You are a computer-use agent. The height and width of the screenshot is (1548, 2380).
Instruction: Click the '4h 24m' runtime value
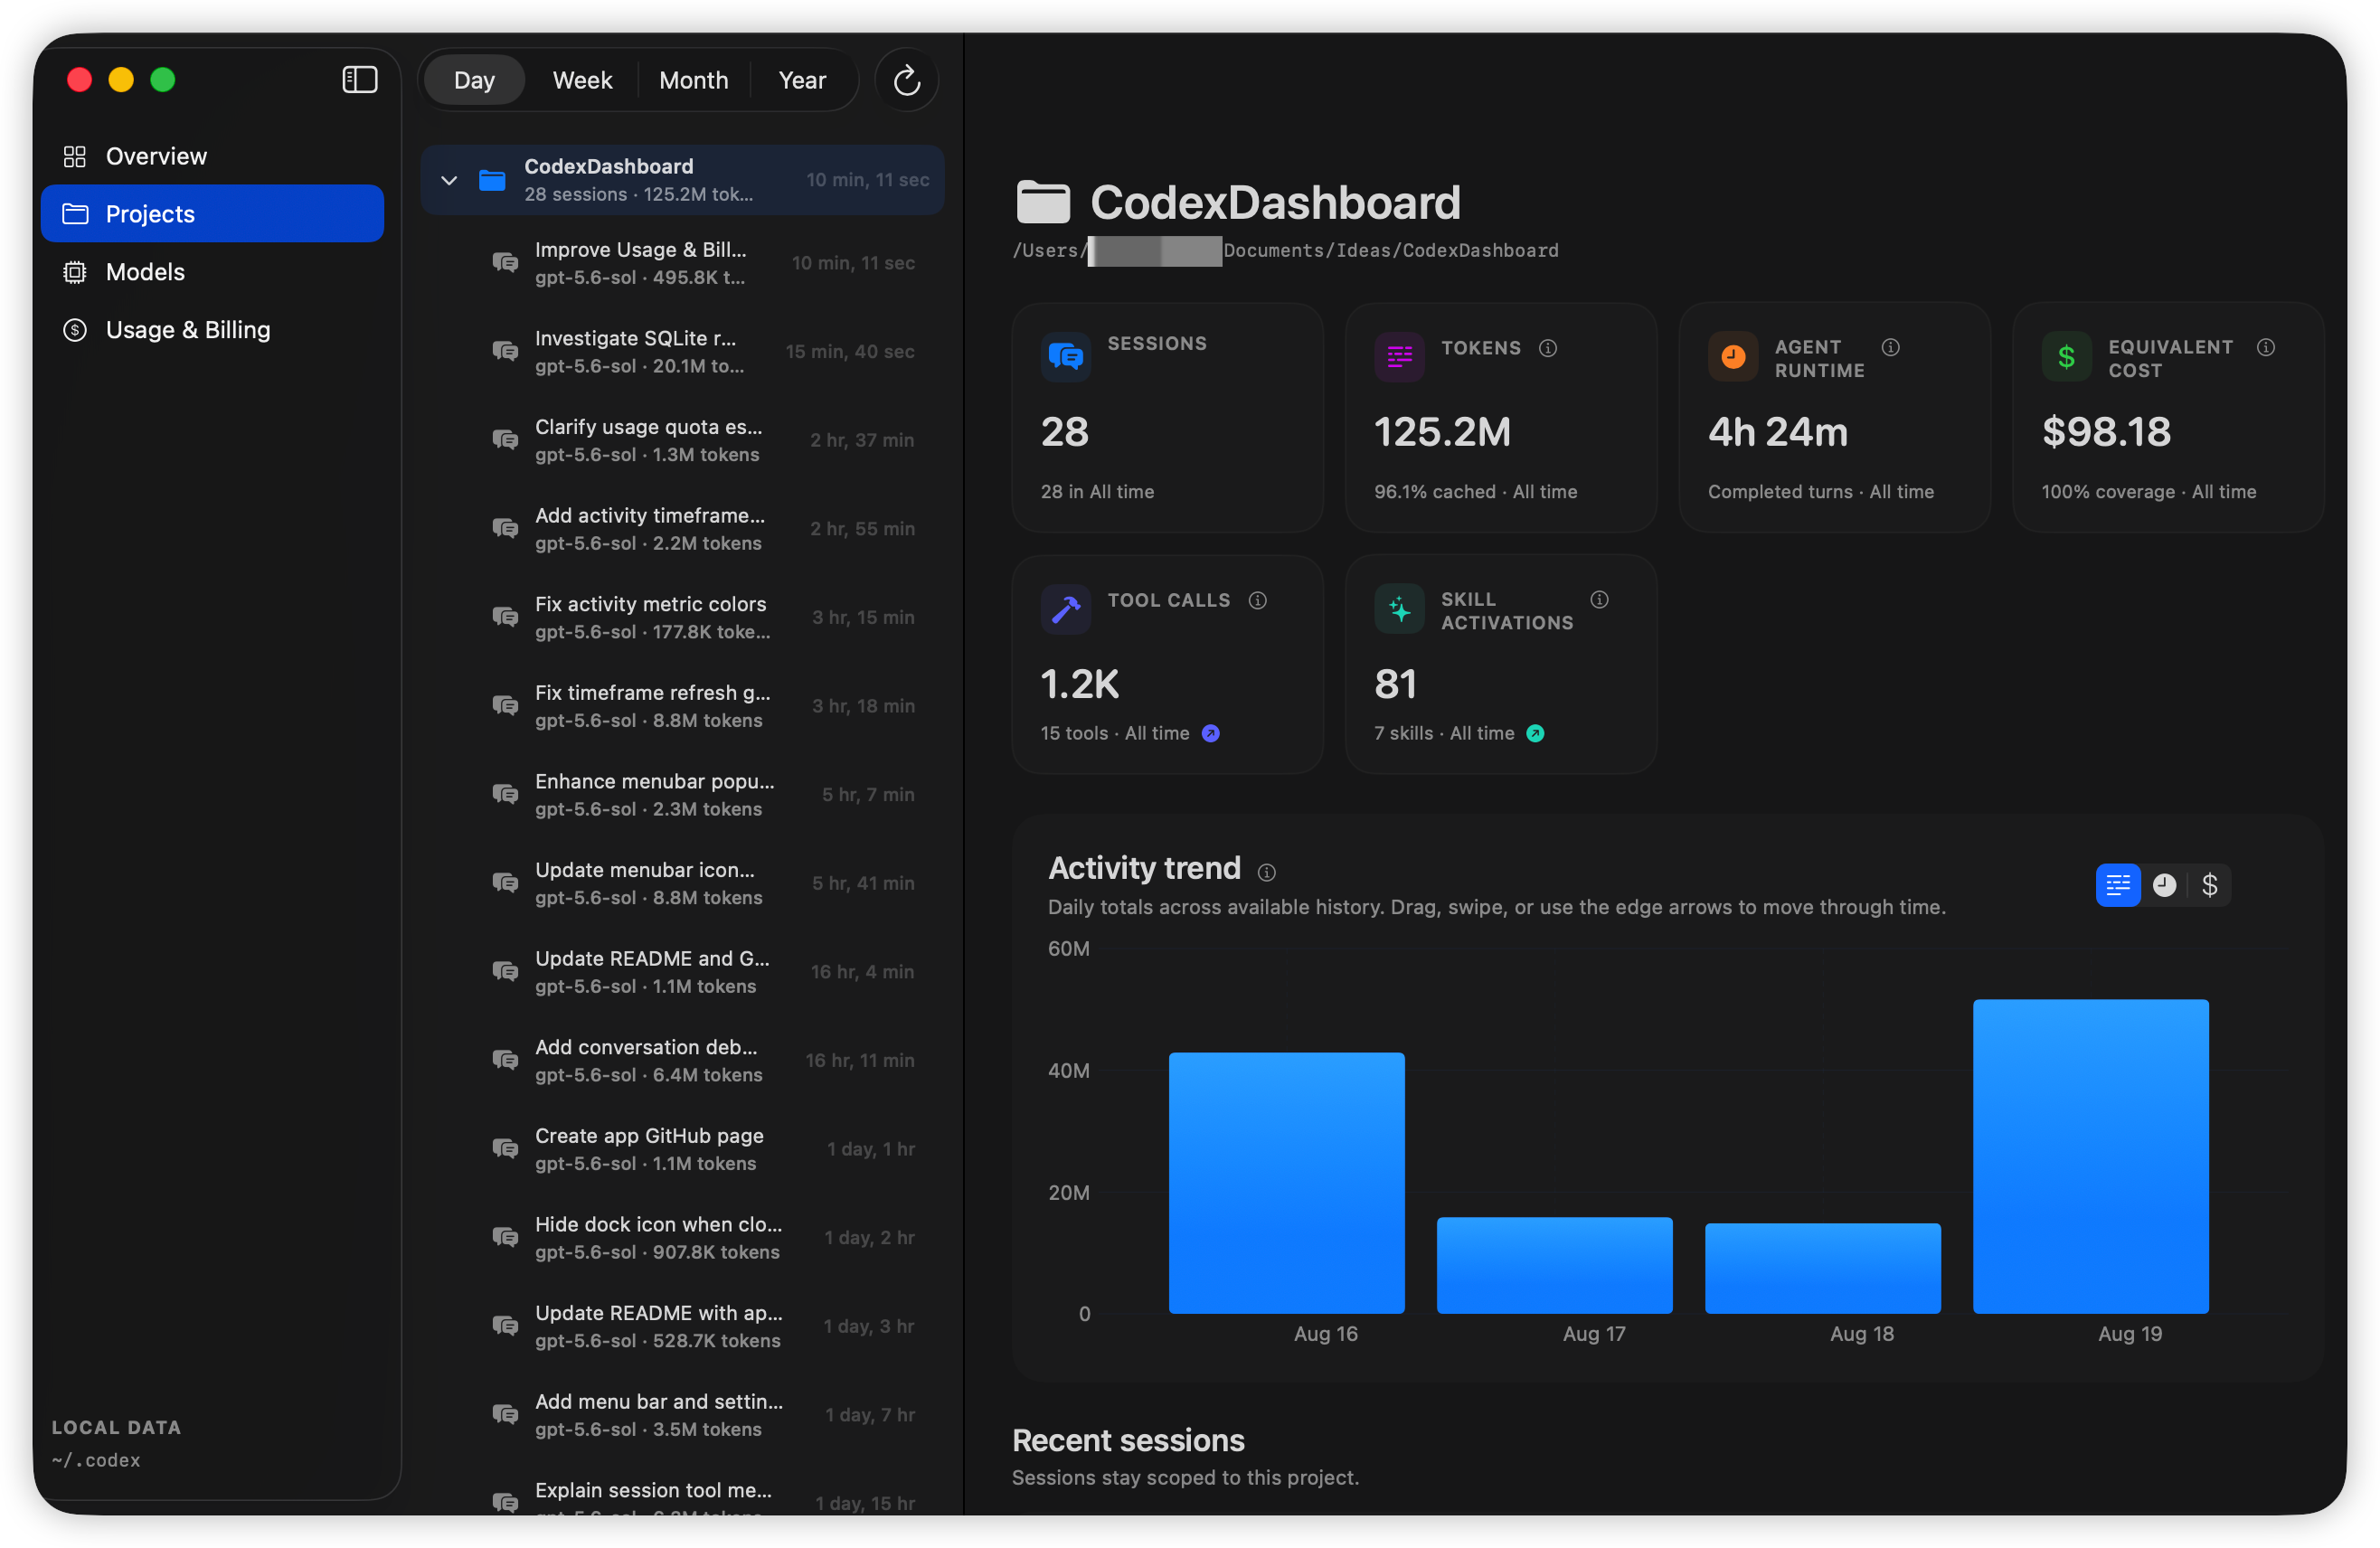pos(1778,432)
